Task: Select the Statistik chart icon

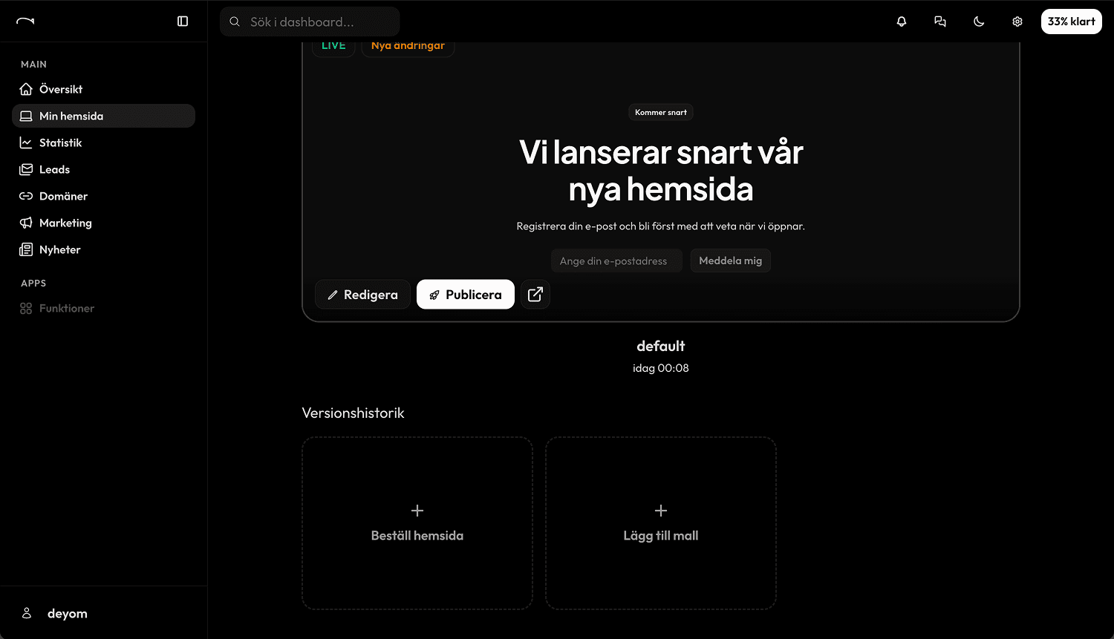Action: pos(25,142)
